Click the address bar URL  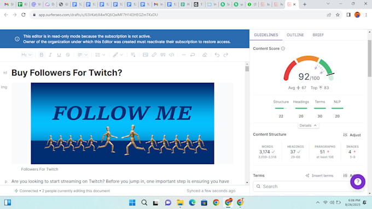(98, 15)
